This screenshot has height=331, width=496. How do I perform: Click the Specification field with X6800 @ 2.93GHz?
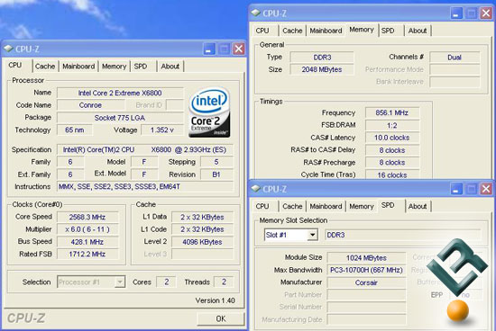(145, 149)
